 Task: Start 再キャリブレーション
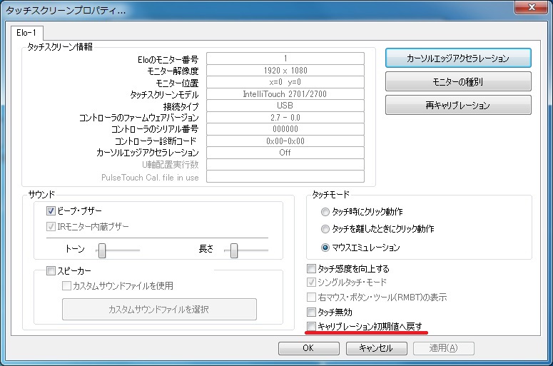(x=457, y=105)
